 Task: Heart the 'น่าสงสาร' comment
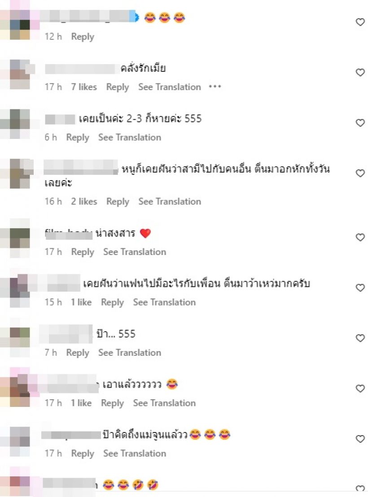coord(360,237)
